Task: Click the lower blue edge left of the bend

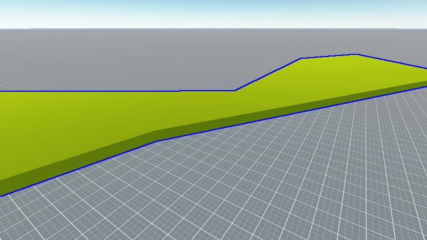Action: point(80,168)
